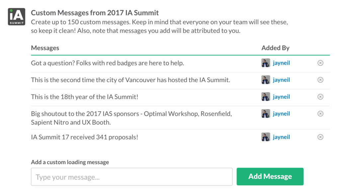This screenshot has height=191, width=340.
Task: Delete the 18th year message
Action: click(x=320, y=96)
